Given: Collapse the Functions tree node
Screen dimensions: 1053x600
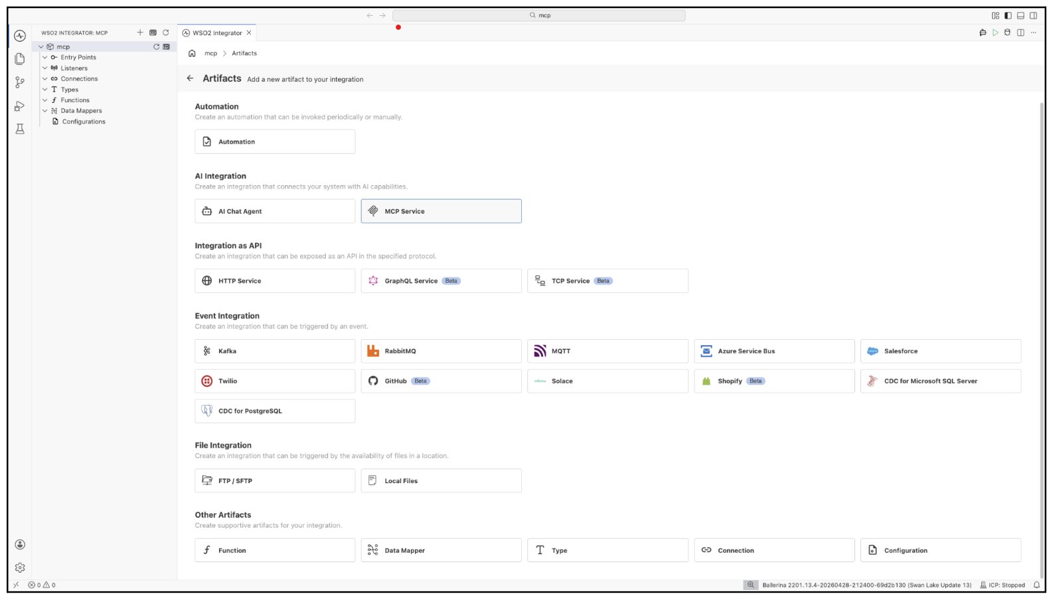Looking at the screenshot, I should click(45, 100).
